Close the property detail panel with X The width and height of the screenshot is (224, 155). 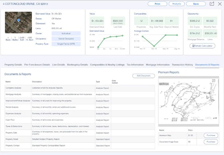[x=220, y=4]
